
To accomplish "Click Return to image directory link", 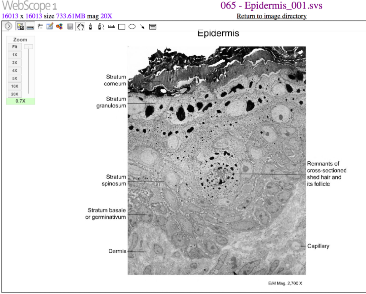I will pyautogui.click(x=272, y=16).
